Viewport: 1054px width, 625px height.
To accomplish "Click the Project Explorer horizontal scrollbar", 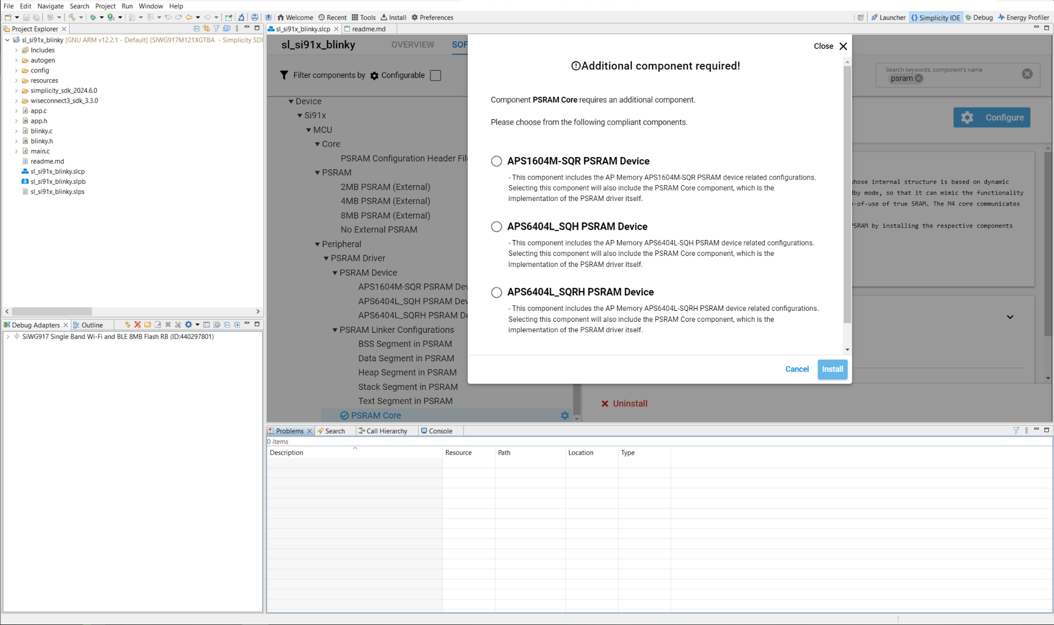I will coord(52,311).
